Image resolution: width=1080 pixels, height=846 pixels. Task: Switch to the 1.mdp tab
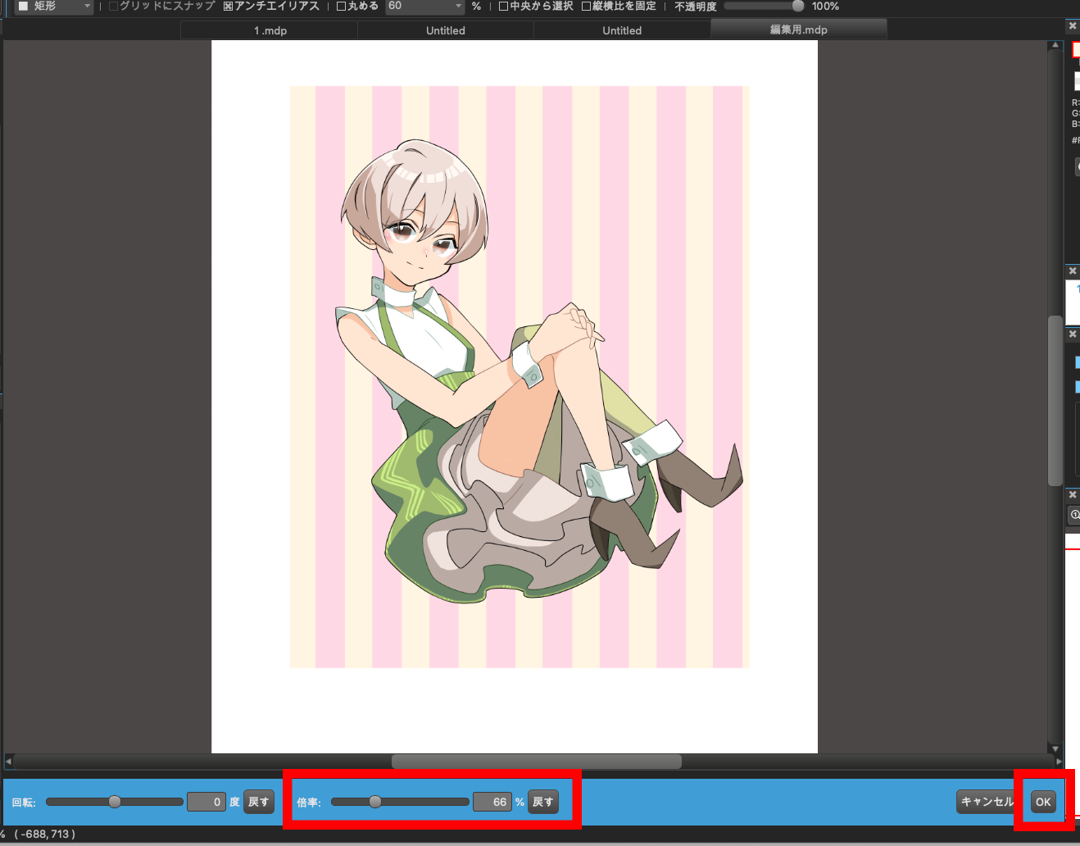point(270,30)
